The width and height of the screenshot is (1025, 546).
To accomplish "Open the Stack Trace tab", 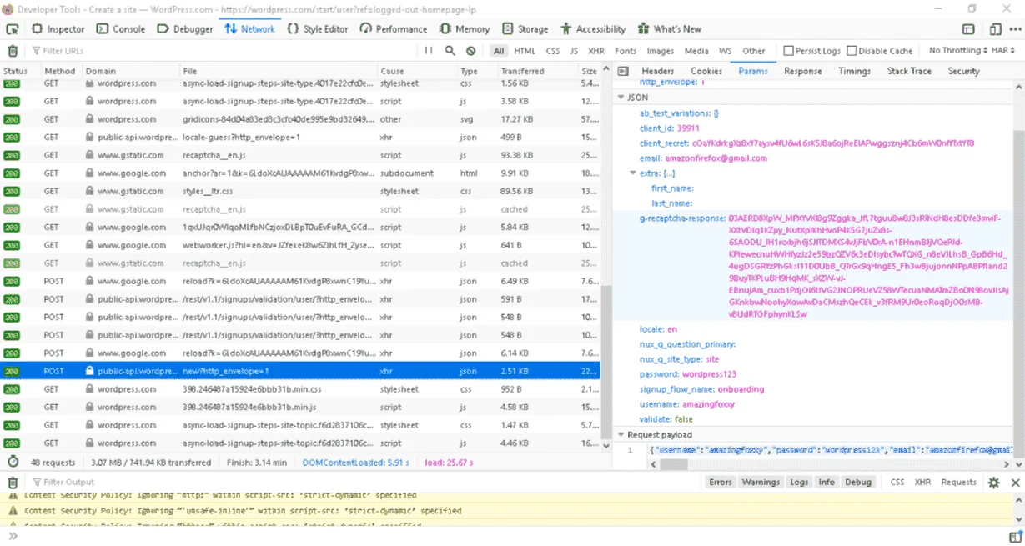I will click(x=909, y=71).
